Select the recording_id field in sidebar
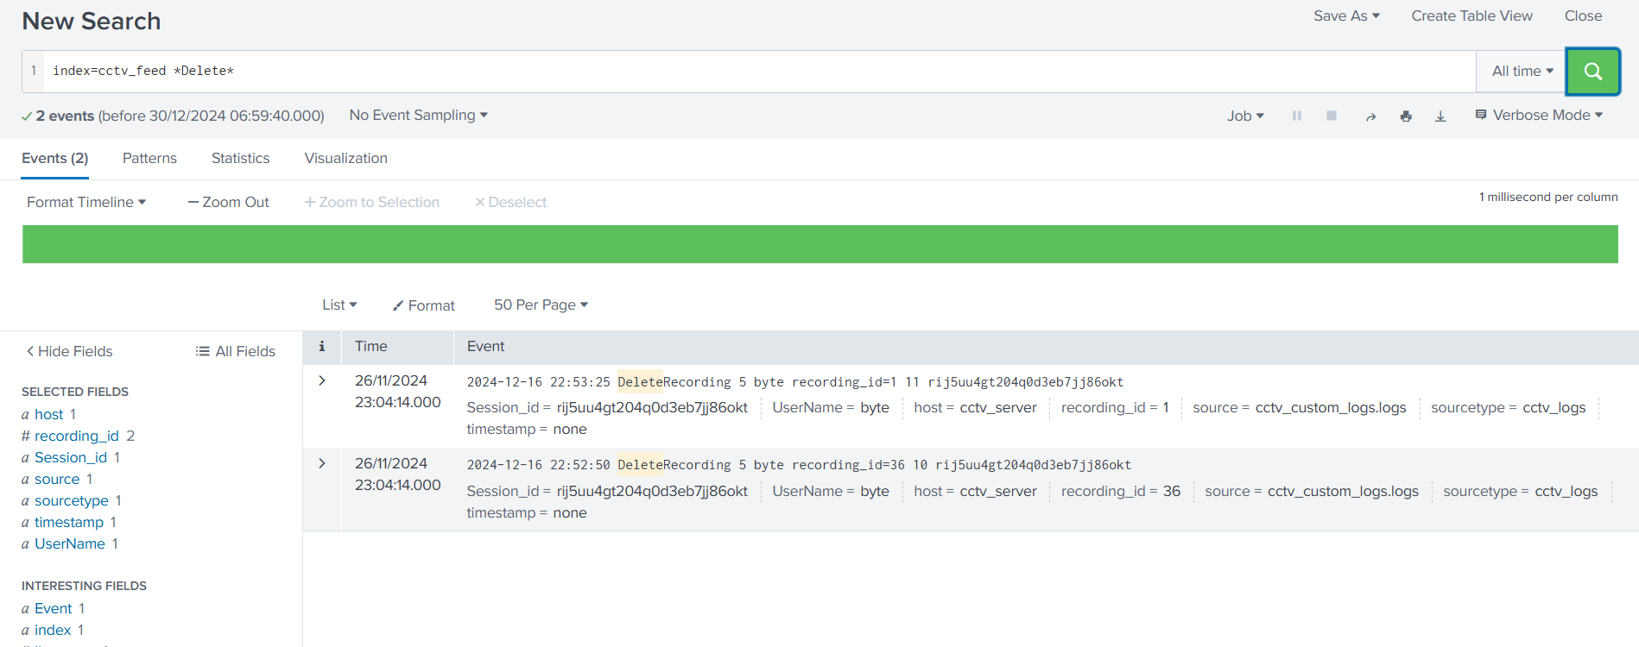Screen dimensions: 1639x647 coord(77,436)
